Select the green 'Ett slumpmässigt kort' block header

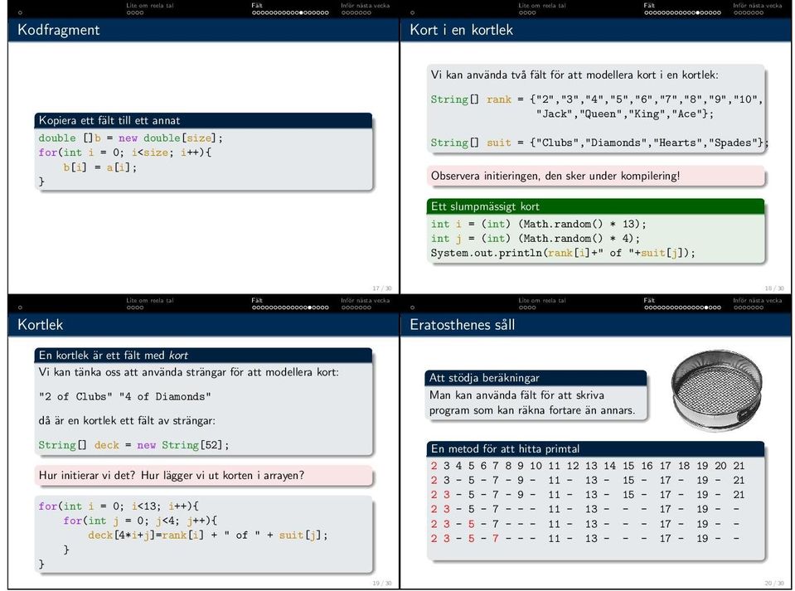point(595,206)
